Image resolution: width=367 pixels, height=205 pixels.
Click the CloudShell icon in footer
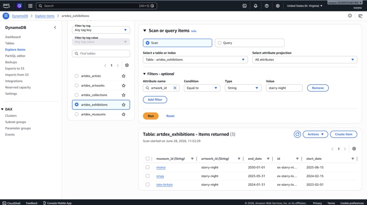coord(4,203)
